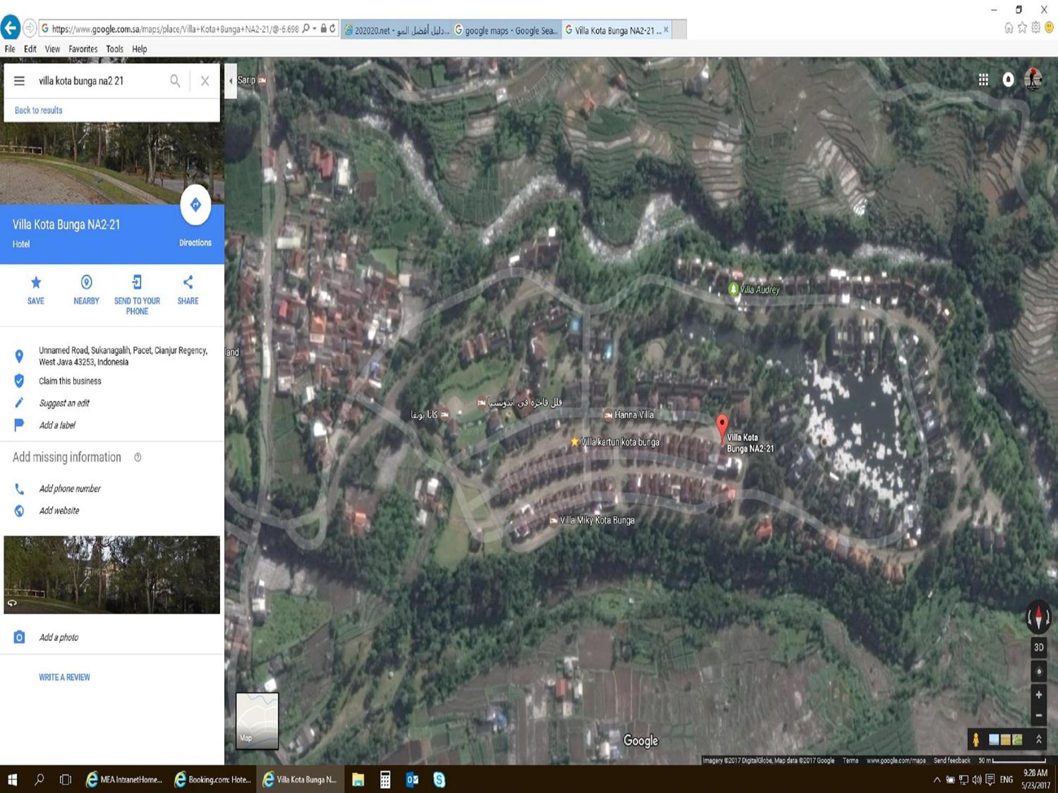Open the Favorites menu
The image size is (1058, 793).
pyautogui.click(x=83, y=49)
